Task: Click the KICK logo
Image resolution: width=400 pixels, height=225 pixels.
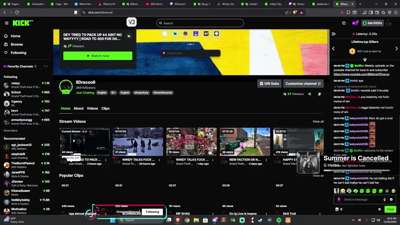Action: 23,23
